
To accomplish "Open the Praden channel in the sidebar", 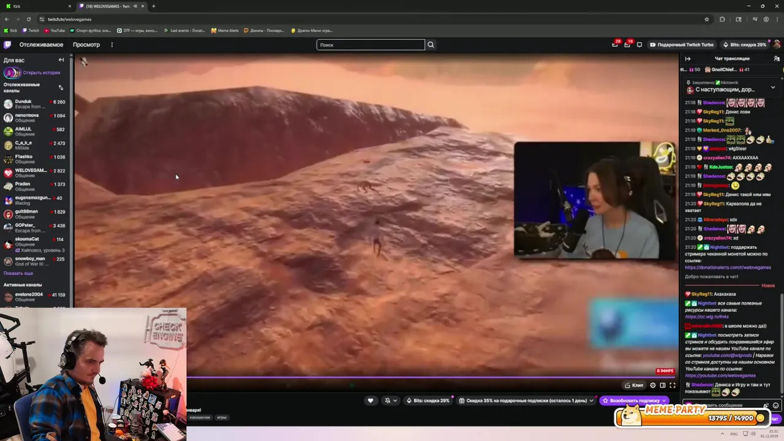I will coord(36,186).
